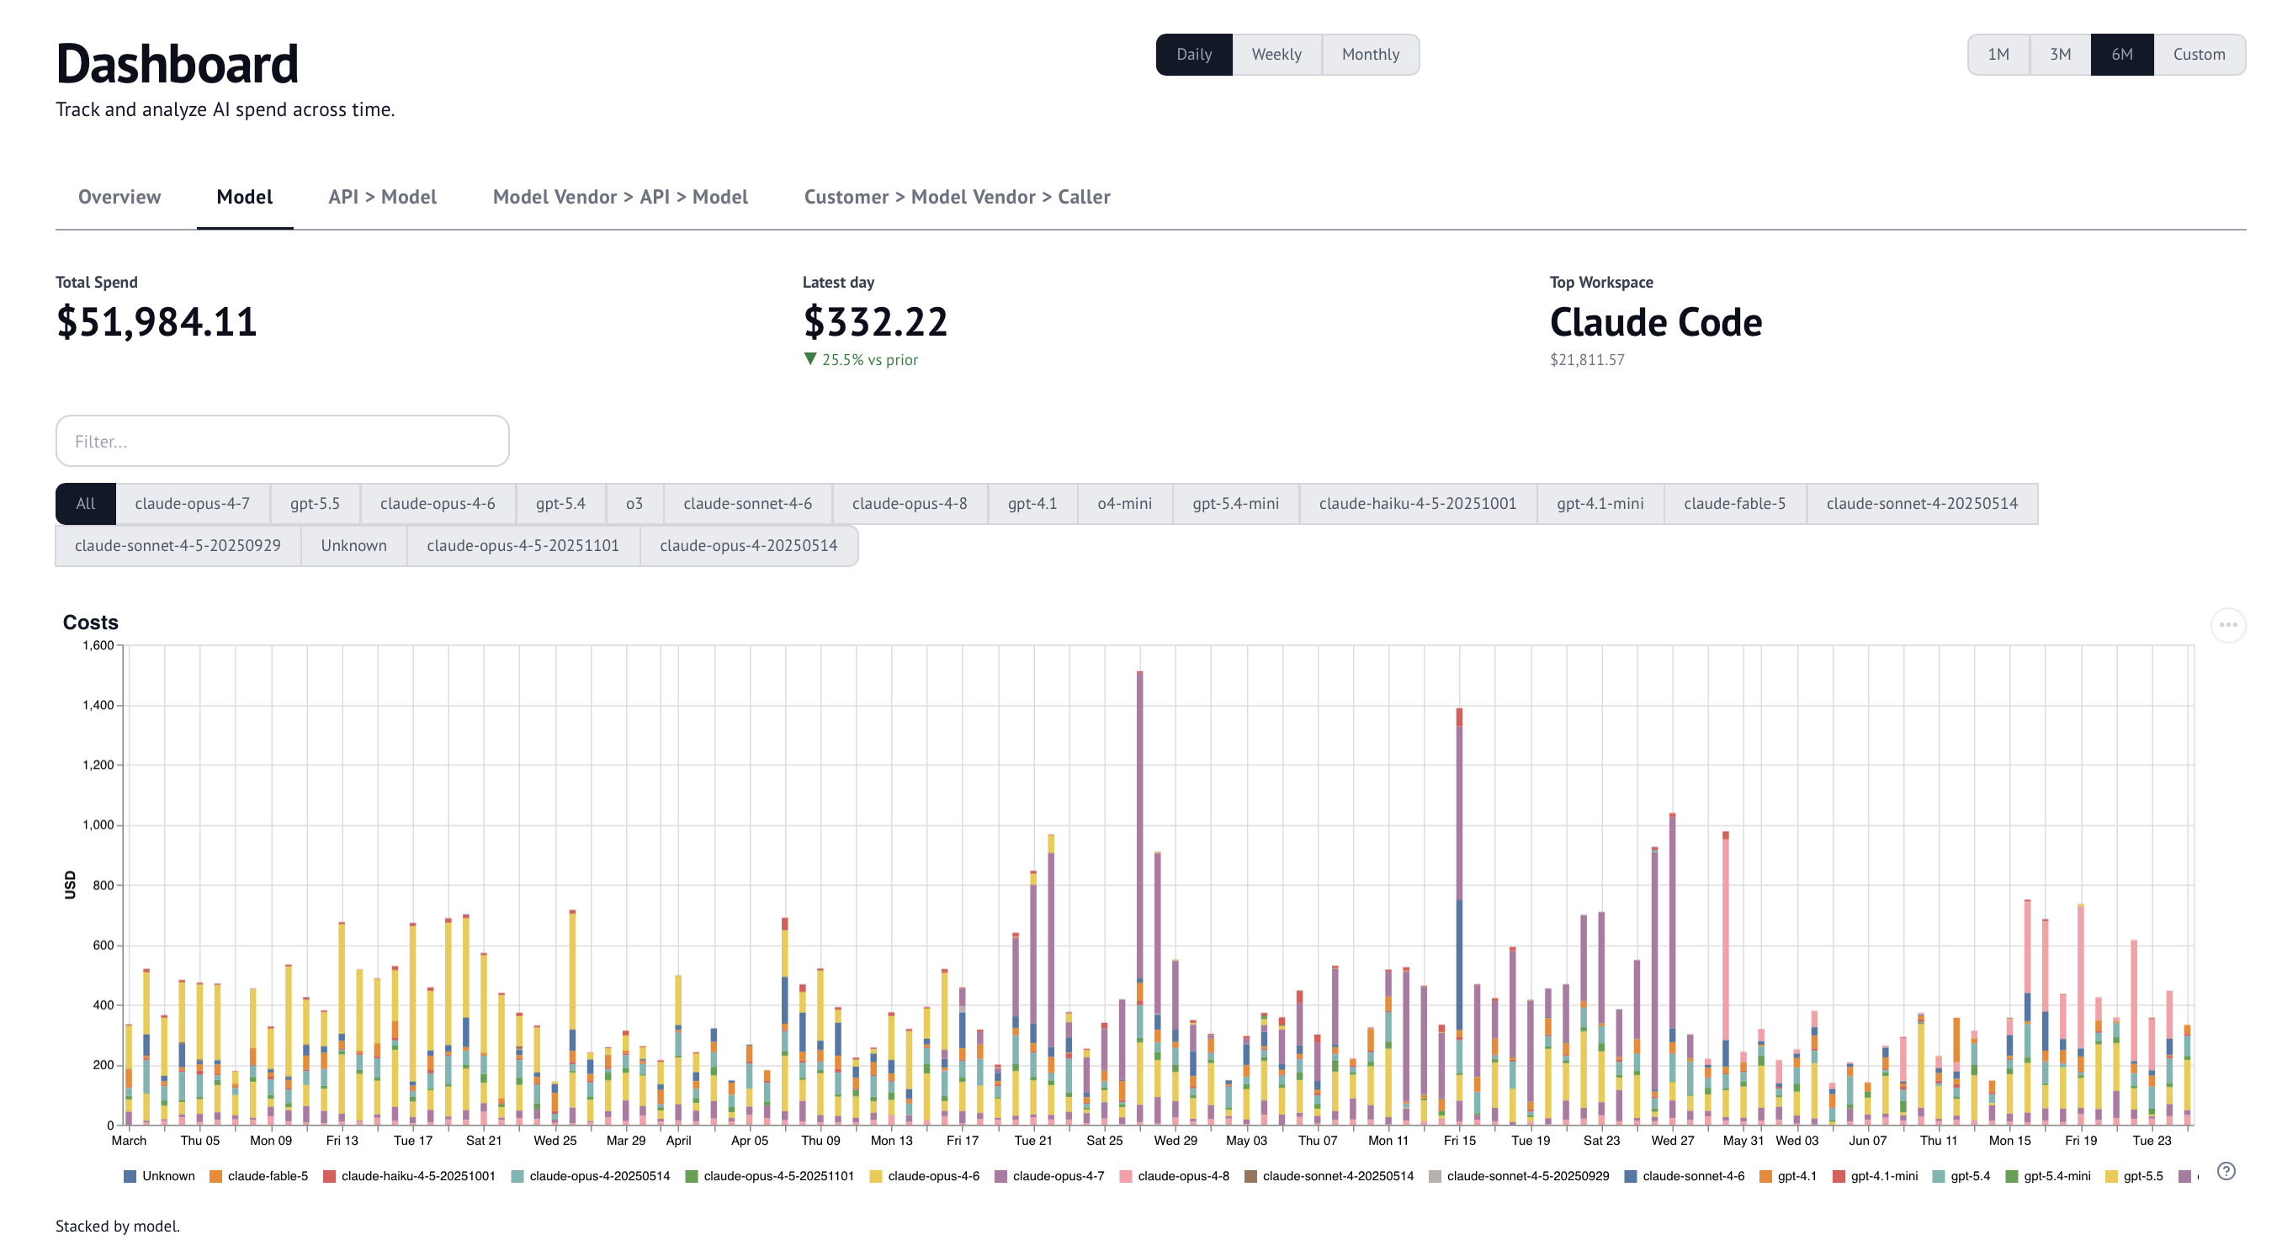2282x1240 pixels.
Task: Click the 25.5% vs prior indicator
Action: click(860, 359)
